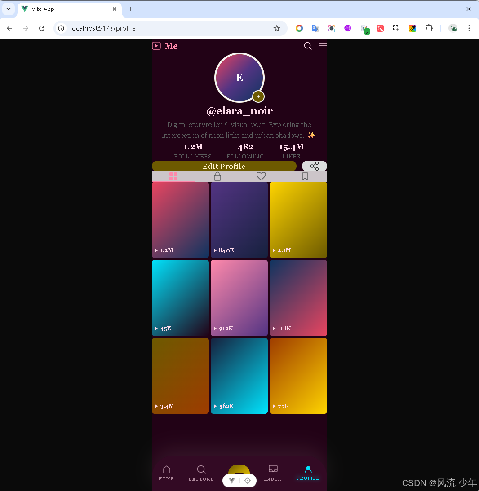479x491 pixels.
Task: Open the hamburger menu in app header
Action: (x=323, y=46)
